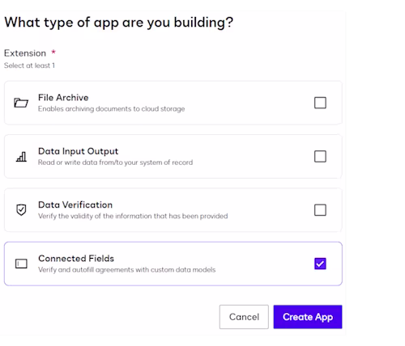
Task: Click 'Verify and autofill agreements' description
Action: [x=127, y=270]
